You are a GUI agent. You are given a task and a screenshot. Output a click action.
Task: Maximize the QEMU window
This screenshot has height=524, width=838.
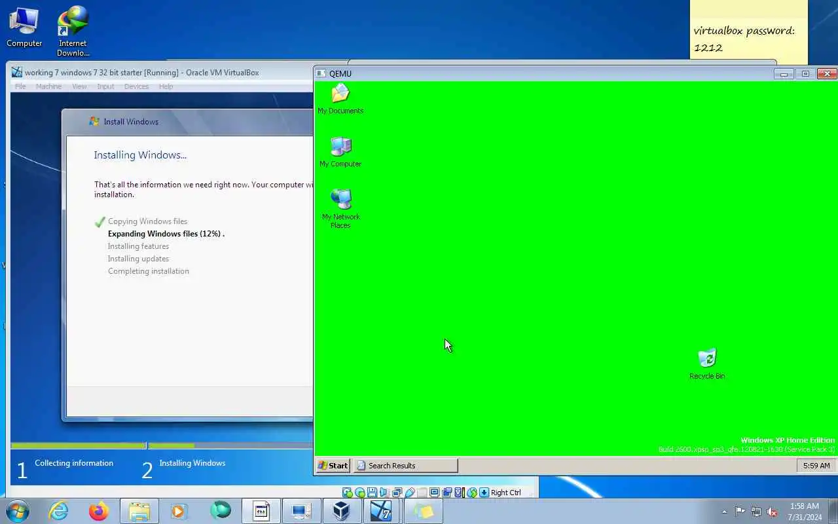pos(805,73)
